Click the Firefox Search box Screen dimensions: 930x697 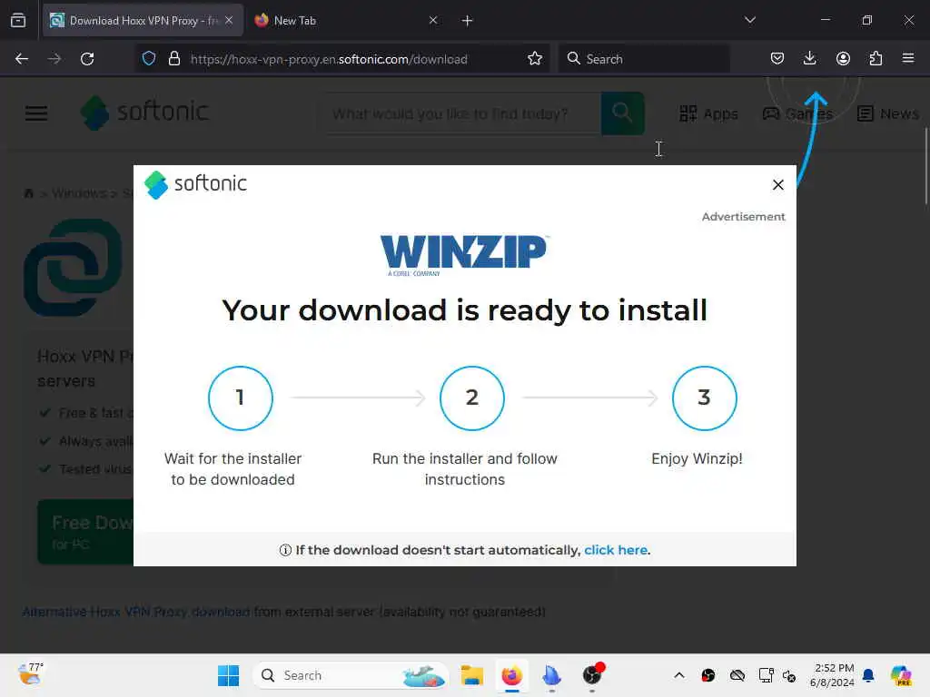click(x=644, y=59)
